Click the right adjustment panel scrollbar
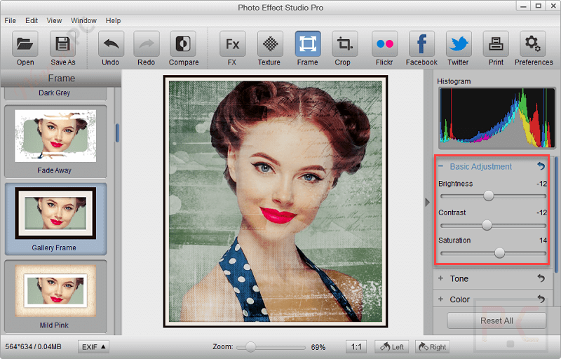561x359 pixels. 556,215
